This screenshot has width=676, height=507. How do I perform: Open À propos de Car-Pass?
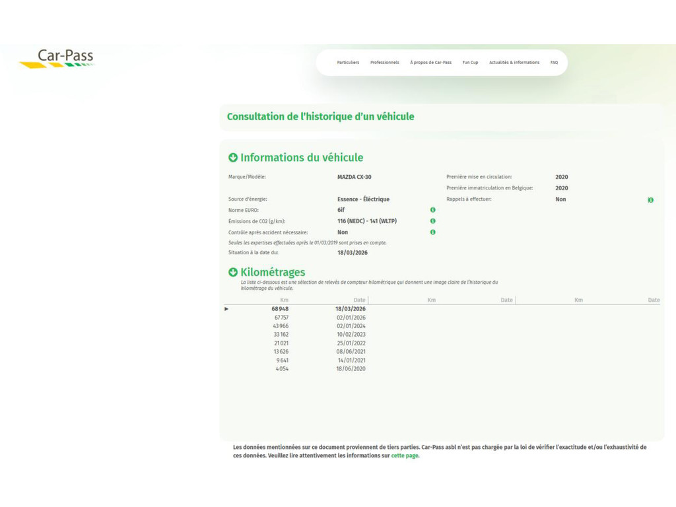point(430,63)
